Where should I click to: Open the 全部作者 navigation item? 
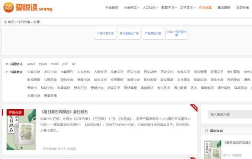click(x=242, y=7)
